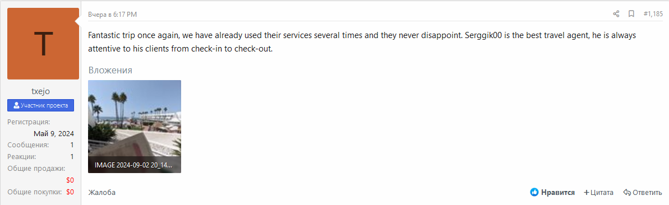Click the Участник проекта badge

41,105
